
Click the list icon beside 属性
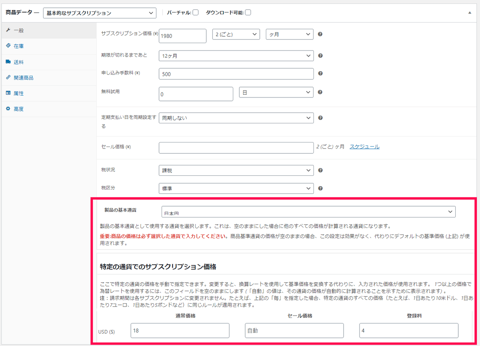(x=8, y=93)
